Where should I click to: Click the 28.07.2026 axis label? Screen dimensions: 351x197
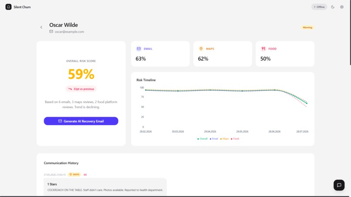[302, 131]
